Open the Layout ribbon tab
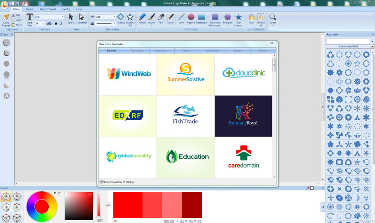This screenshot has width=375, height=223. tap(30, 9)
